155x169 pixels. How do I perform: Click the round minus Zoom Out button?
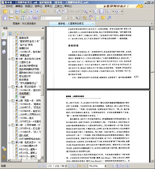[x=109, y=11]
